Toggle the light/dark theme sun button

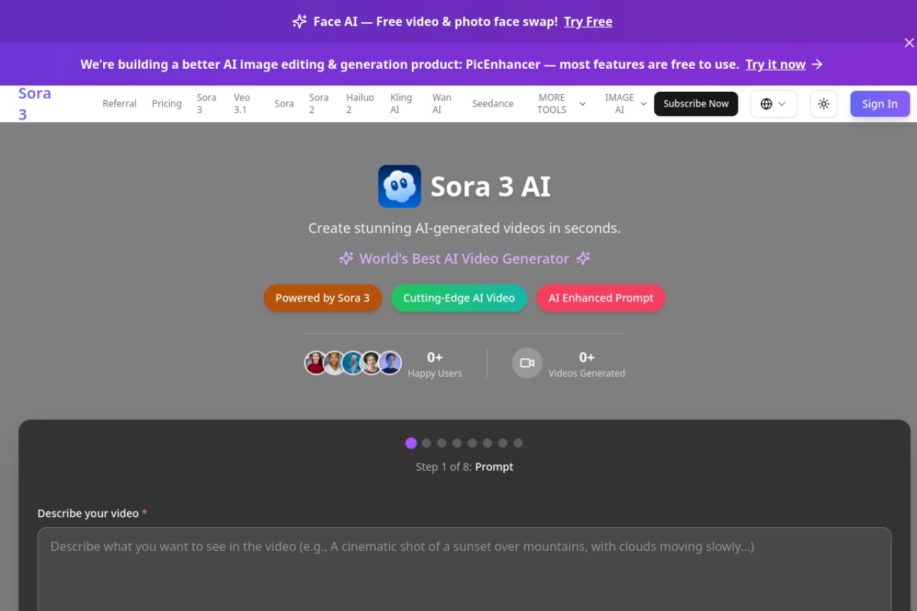point(824,104)
